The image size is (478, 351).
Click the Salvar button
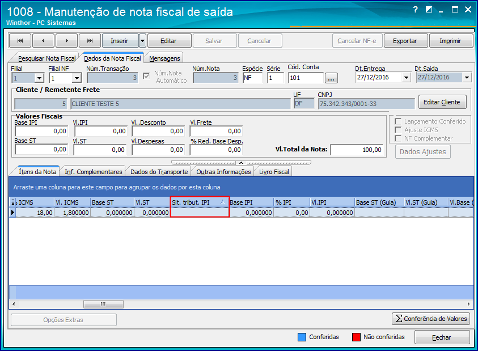click(214, 41)
